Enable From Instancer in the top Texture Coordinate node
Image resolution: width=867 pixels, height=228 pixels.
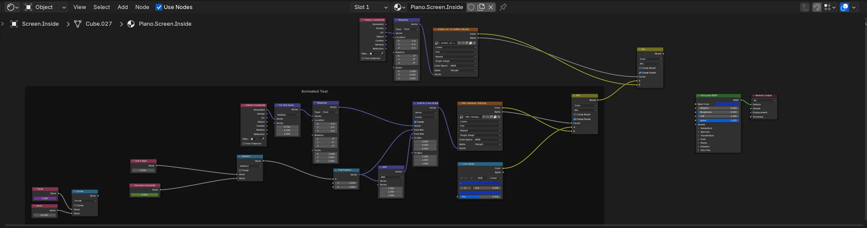tap(363, 59)
